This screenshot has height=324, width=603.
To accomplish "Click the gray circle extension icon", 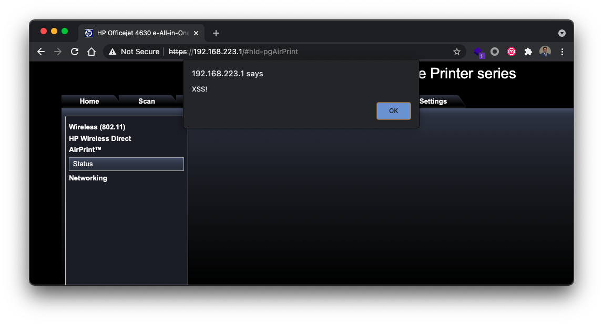I will click(495, 52).
